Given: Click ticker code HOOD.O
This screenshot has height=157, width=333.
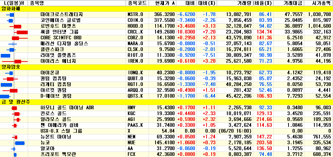Looking at the screenshot, I should coord(135,26).
